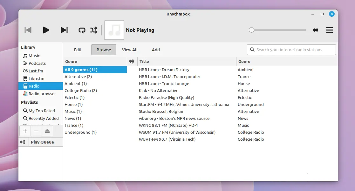The height and width of the screenshot is (191, 355).
Task: Toggle the Browse view button
Action: pyautogui.click(x=104, y=50)
